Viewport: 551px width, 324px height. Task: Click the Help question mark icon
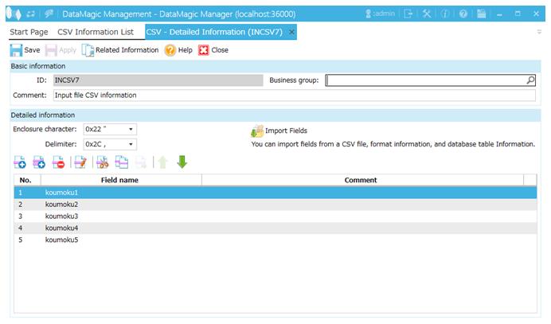pyautogui.click(x=170, y=49)
